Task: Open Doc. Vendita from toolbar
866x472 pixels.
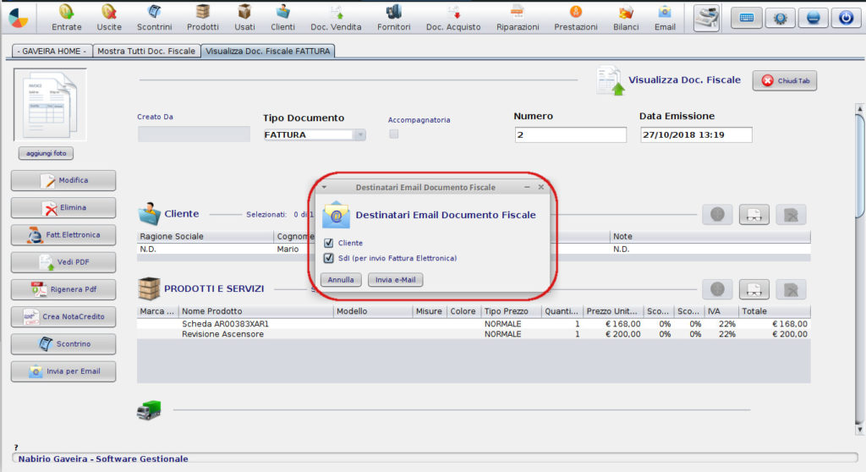Action: click(x=336, y=18)
